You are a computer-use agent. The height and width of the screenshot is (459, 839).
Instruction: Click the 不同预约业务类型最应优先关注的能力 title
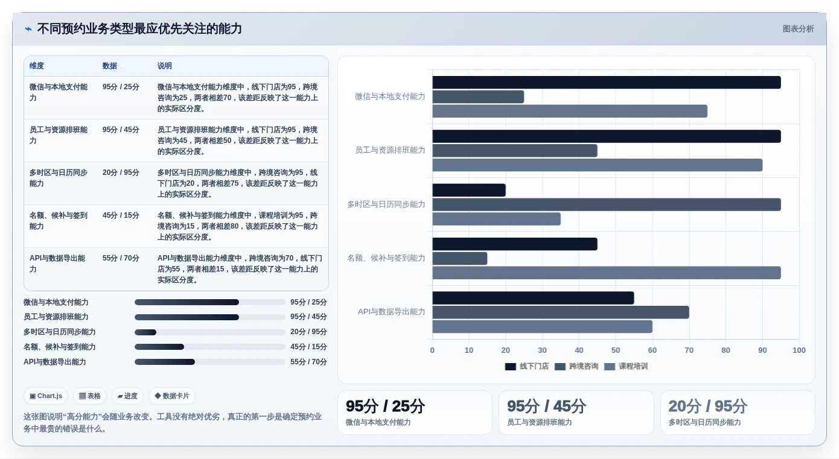coord(139,29)
